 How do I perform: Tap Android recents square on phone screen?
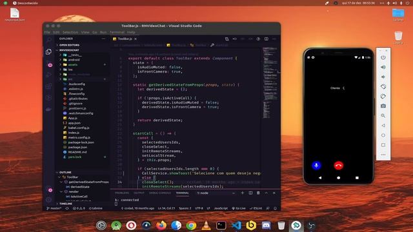(357, 178)
